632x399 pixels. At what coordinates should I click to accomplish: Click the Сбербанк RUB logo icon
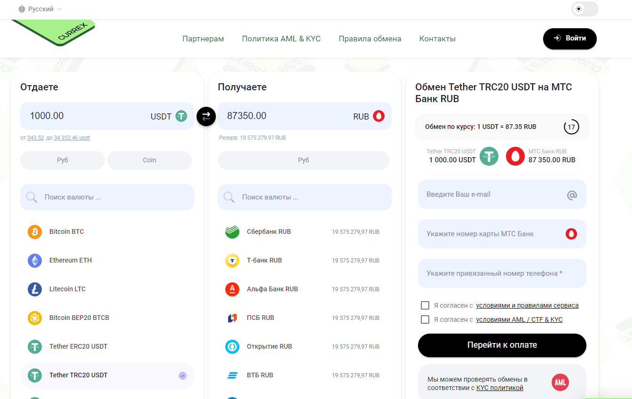point(232,231)
